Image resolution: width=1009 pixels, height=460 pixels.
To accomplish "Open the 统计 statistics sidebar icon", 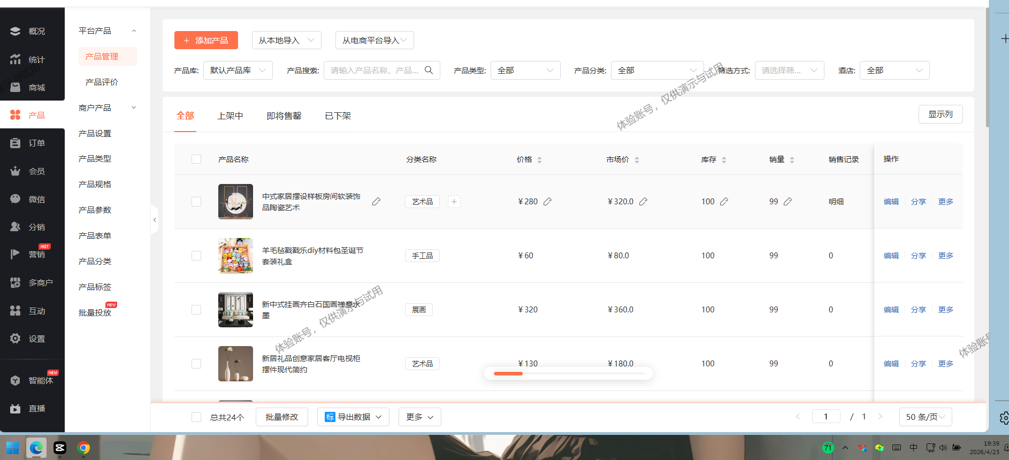I will click(16, 59).
